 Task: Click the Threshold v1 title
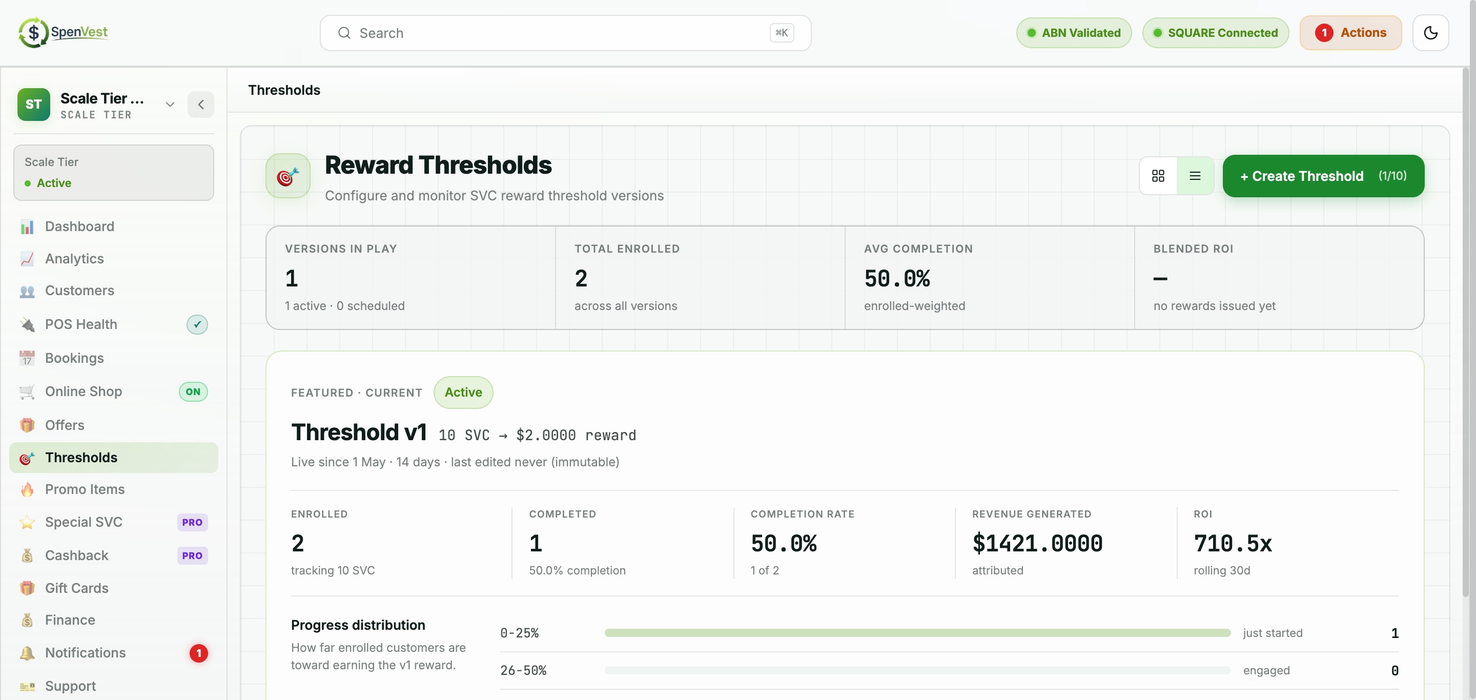[359, 433]
